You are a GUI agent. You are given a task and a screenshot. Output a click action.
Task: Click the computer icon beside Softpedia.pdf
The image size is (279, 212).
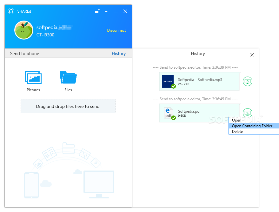coord(248,112)
